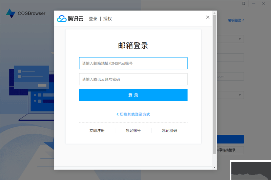Click the mobile device icon in title bar
The height and width of the screenshot is (180, 271).
pyautogui.click(x=244, y=3)
